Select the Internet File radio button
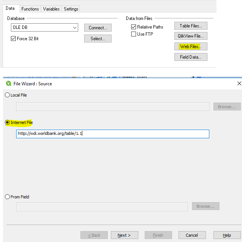Screen dimensions: 242x248 point(7,122)
